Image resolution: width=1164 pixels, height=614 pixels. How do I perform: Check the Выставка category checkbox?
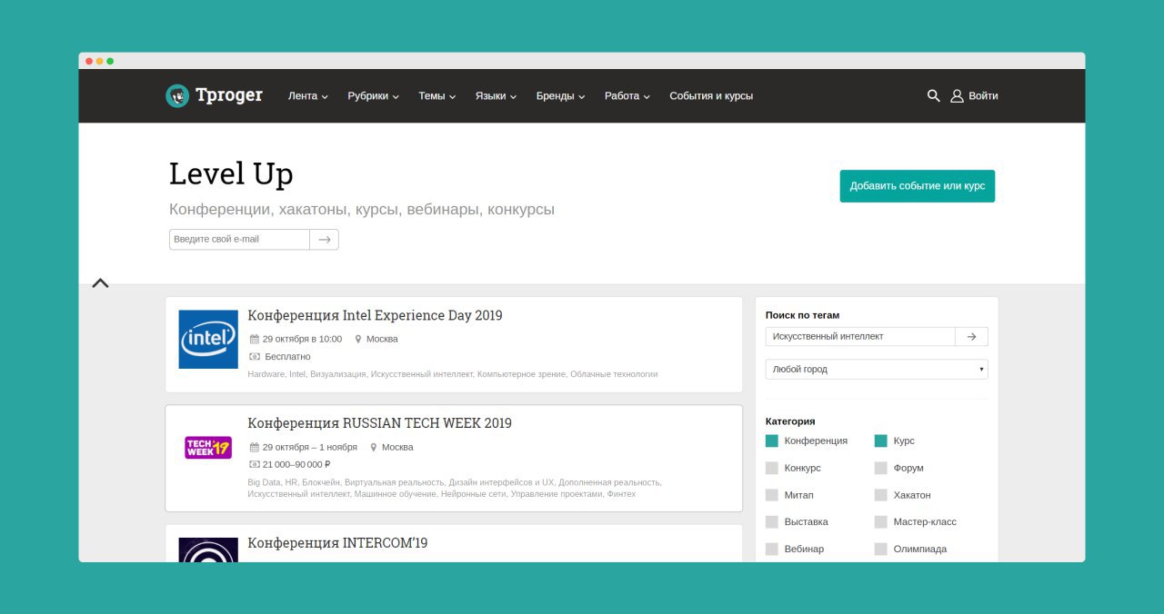pos(772,522)
